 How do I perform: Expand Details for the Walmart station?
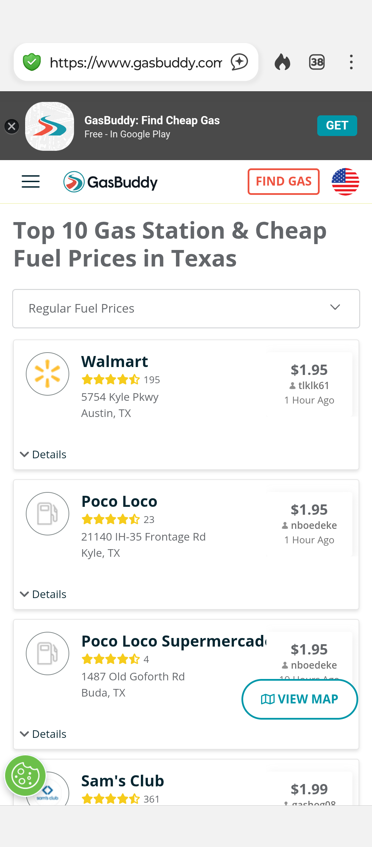click(x=43, y=454)
